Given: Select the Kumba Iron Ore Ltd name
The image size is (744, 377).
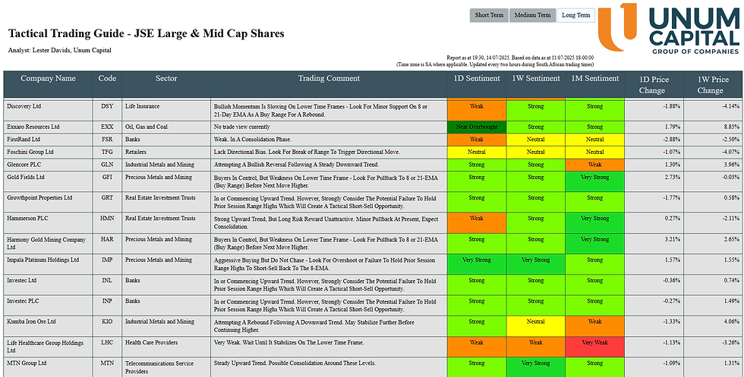Looking at the screenshot, I should tap(31, 322).
